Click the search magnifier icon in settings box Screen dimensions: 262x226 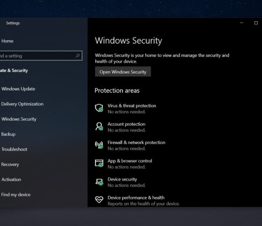pyautogui.click(x=78, y=56)
